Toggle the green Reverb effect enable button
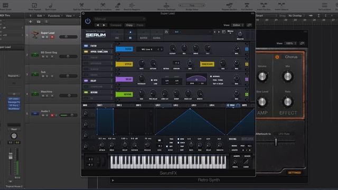 coord(247,94)
